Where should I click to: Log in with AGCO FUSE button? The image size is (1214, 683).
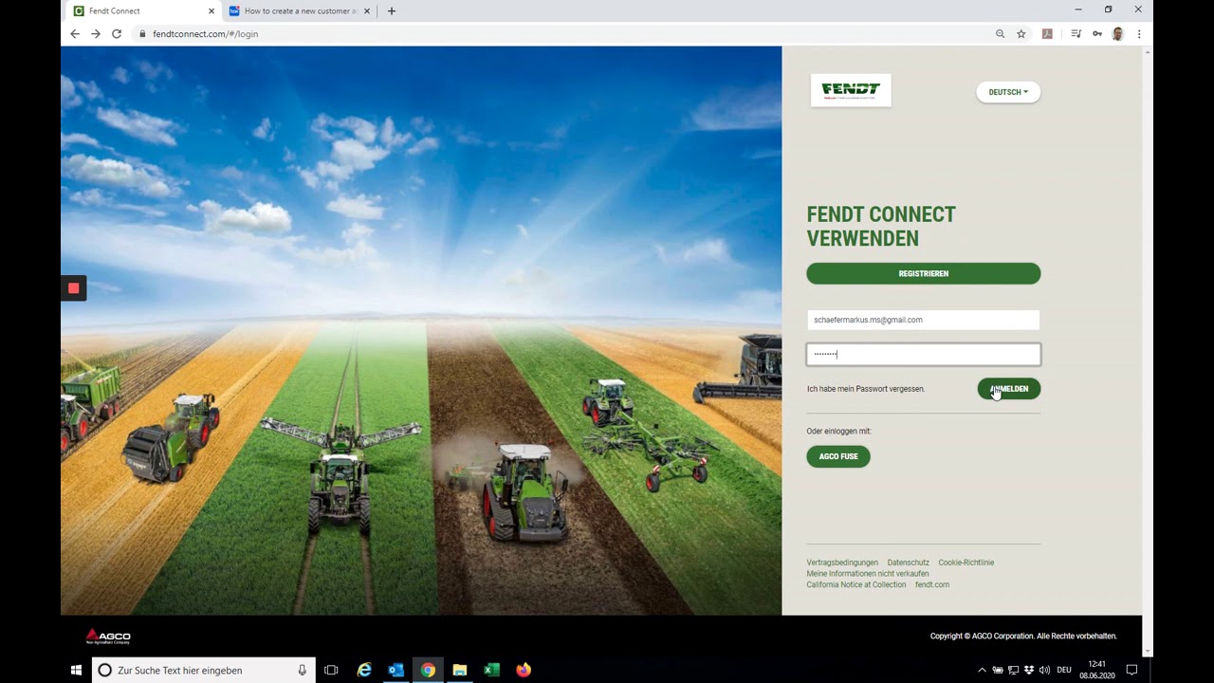coord(838,456)
